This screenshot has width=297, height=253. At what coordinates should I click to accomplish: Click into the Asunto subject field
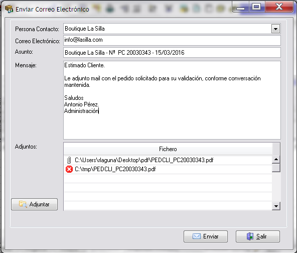click(172, 53)
